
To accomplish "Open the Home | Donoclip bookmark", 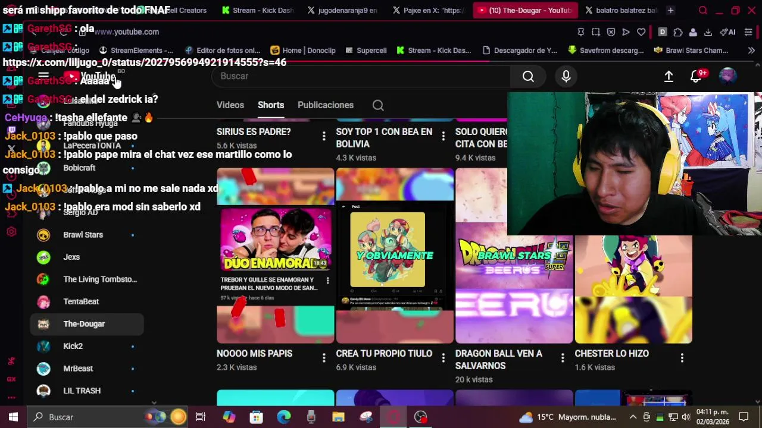I will pyautogui.click(x=303, y=51).
